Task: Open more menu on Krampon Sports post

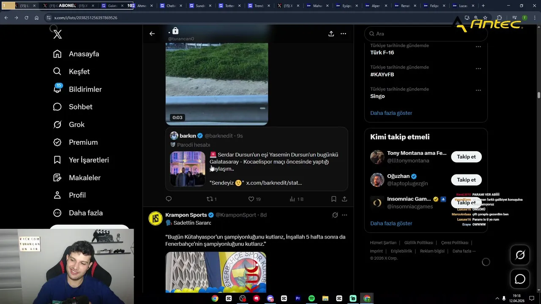Action: [x=344, y=215]
